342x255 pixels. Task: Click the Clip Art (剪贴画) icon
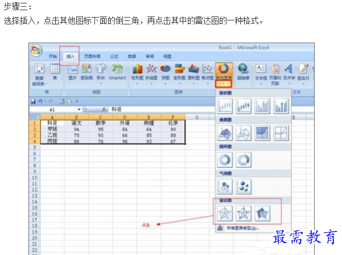click(86, 69)
